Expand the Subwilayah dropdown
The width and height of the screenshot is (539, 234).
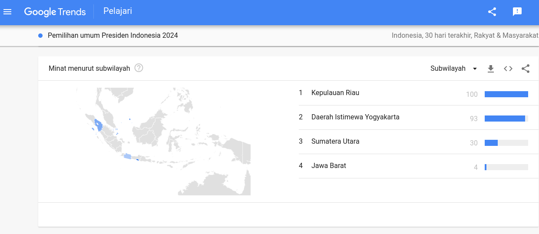click(454, 69)
